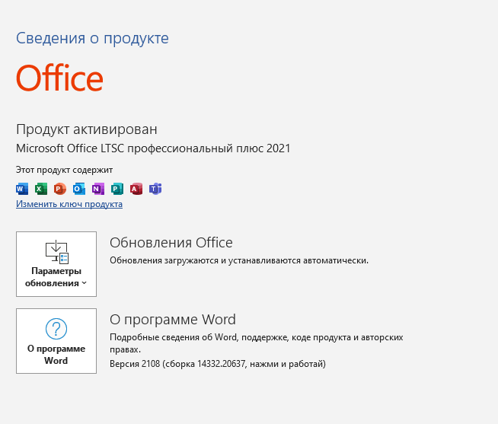498x424 pixels.
Task: Click the orange Office logo
Action: pos(59,78)
